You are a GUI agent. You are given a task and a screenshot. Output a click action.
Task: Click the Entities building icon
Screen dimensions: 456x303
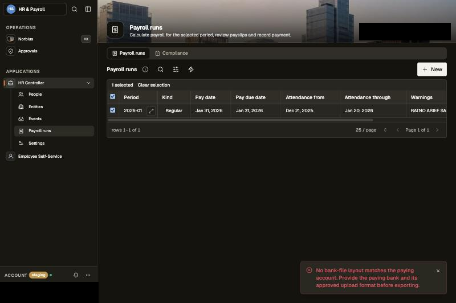[x=21, y=107]
